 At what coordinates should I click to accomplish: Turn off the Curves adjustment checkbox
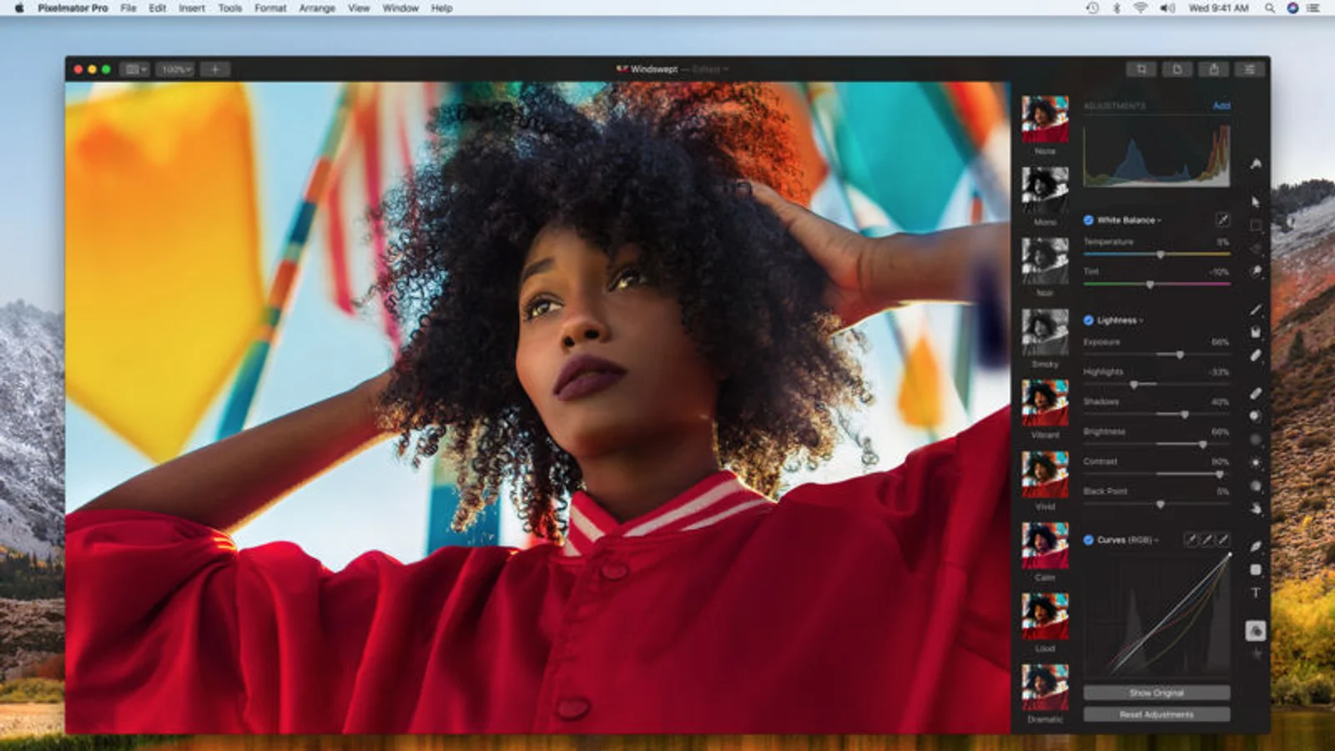(1089, 540)
